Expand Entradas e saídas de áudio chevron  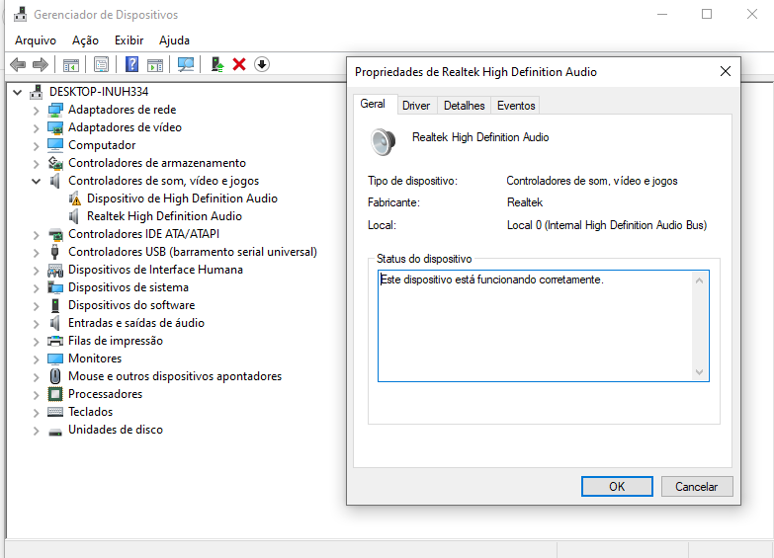tap(36, 324)
